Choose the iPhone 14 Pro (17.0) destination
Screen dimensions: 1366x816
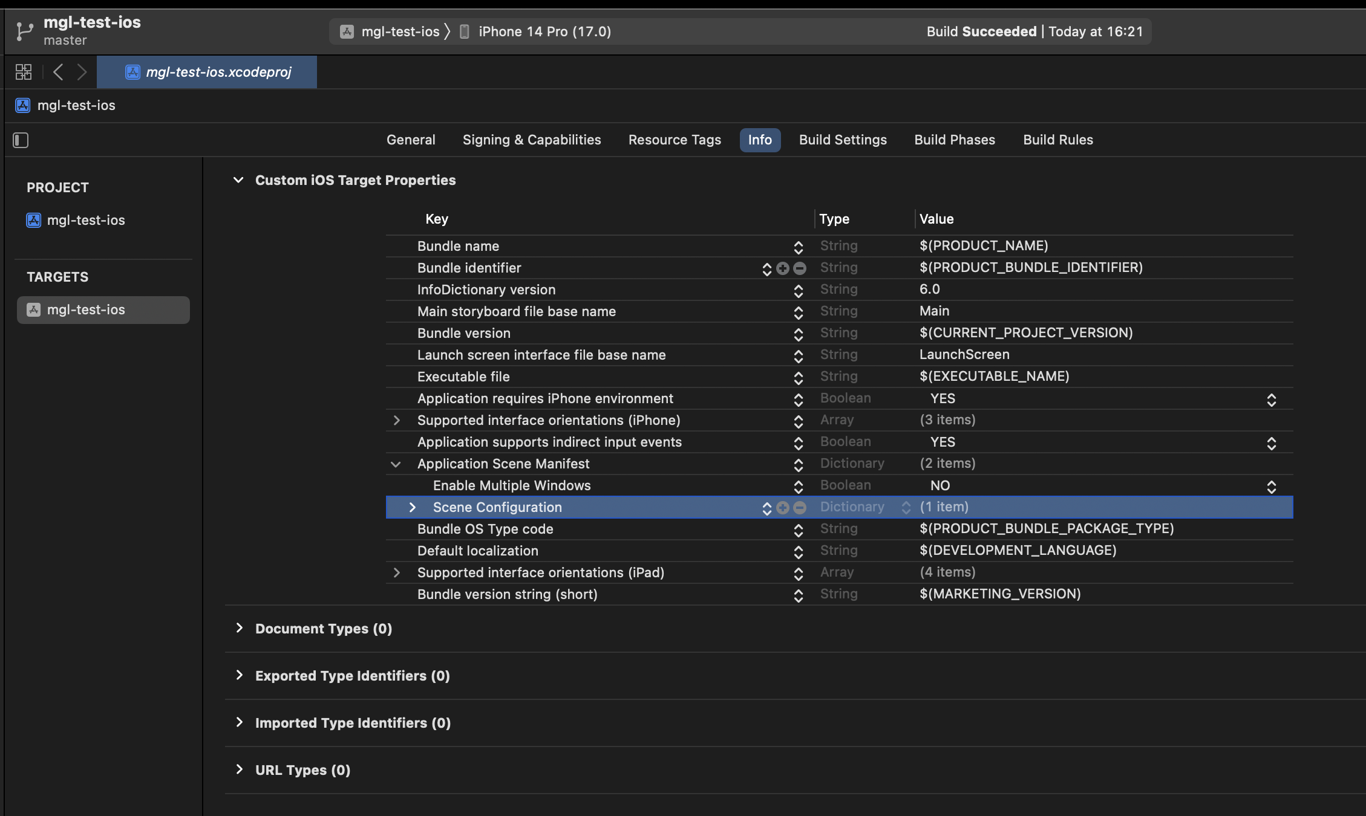[x=544, y=31]
